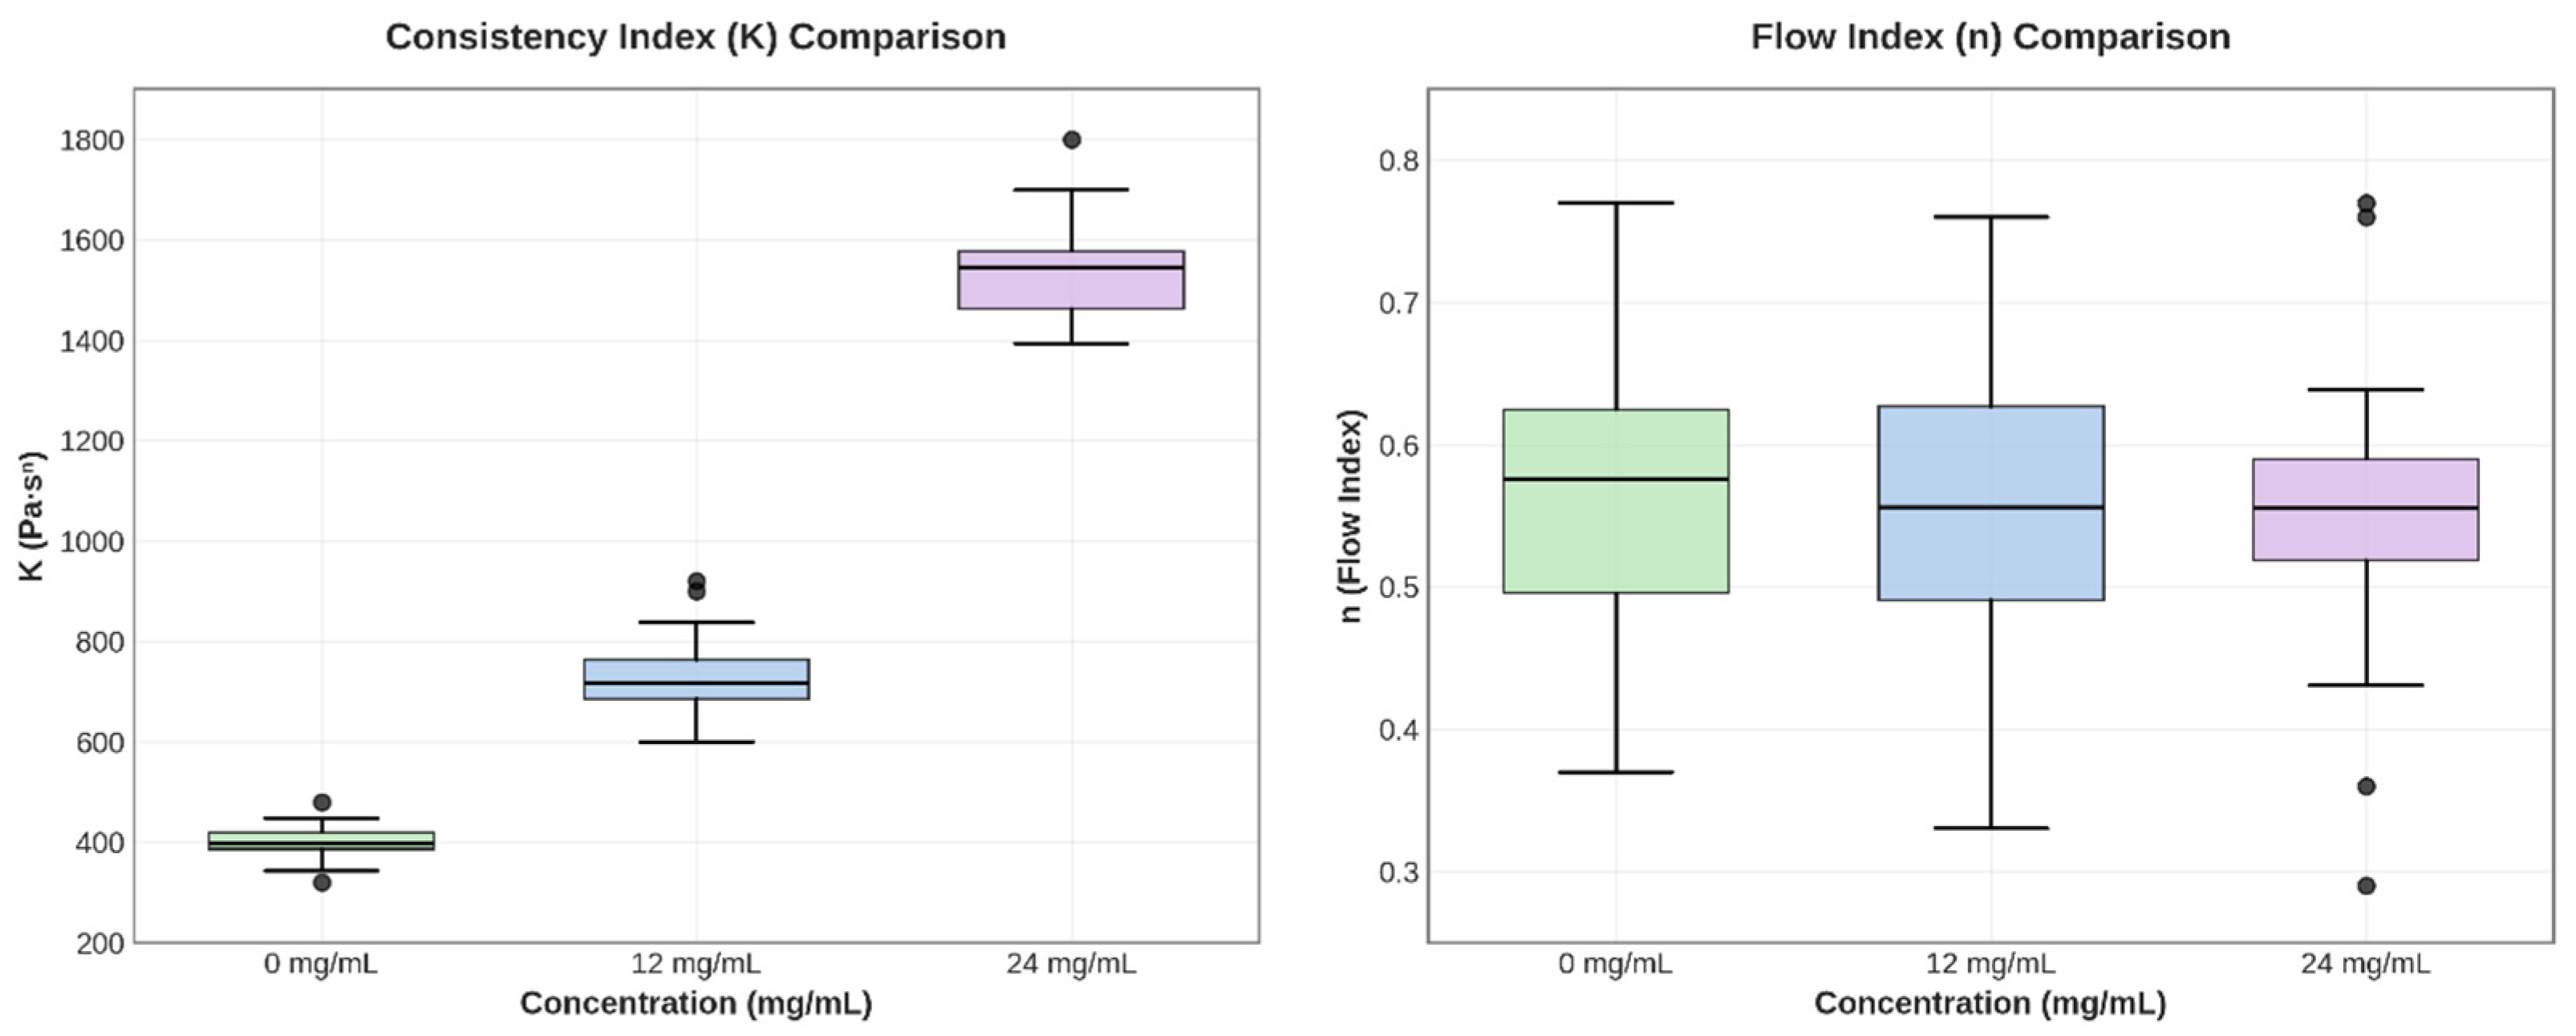Click the lowest outlier below 0.3 in Flow Index chart
2576x1036 pixels.
[x=2366, y=885]
